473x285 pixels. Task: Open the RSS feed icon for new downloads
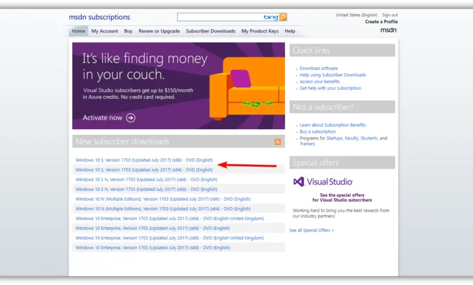coord(278,142)
